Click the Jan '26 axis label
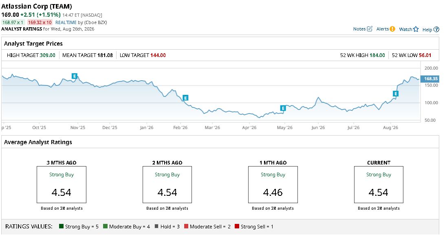This screenshot has height=241, width=447. (x=147, y=127)
